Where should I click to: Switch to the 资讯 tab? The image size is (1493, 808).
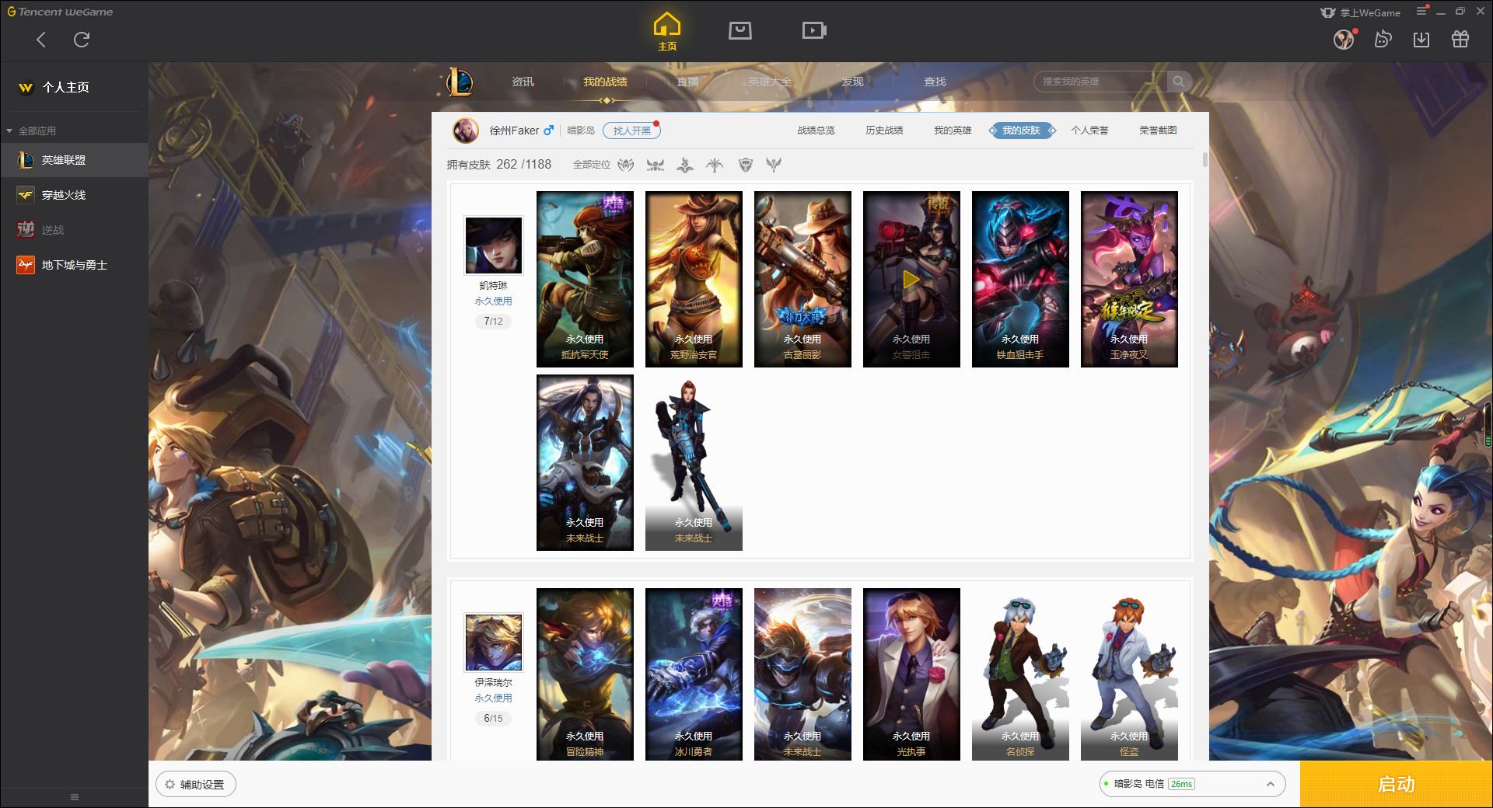click(x=523, y=82)
